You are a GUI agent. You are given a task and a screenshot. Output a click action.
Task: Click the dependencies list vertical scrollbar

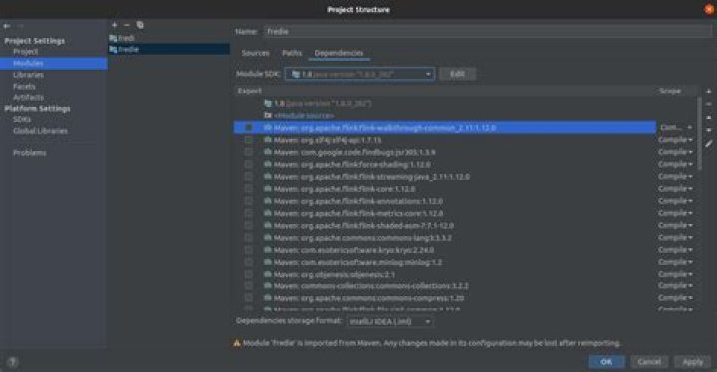pyautogui.click(x=699, y=135)
